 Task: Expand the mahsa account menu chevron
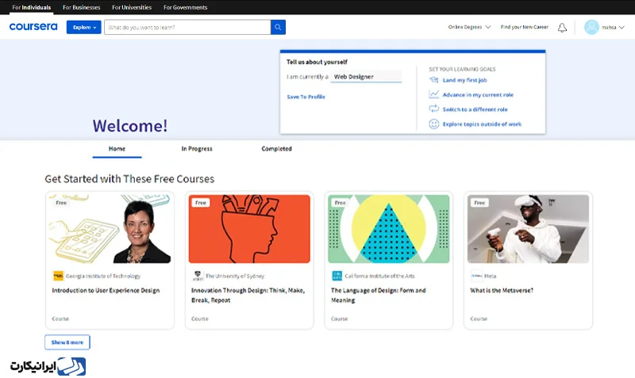[622, 27]
